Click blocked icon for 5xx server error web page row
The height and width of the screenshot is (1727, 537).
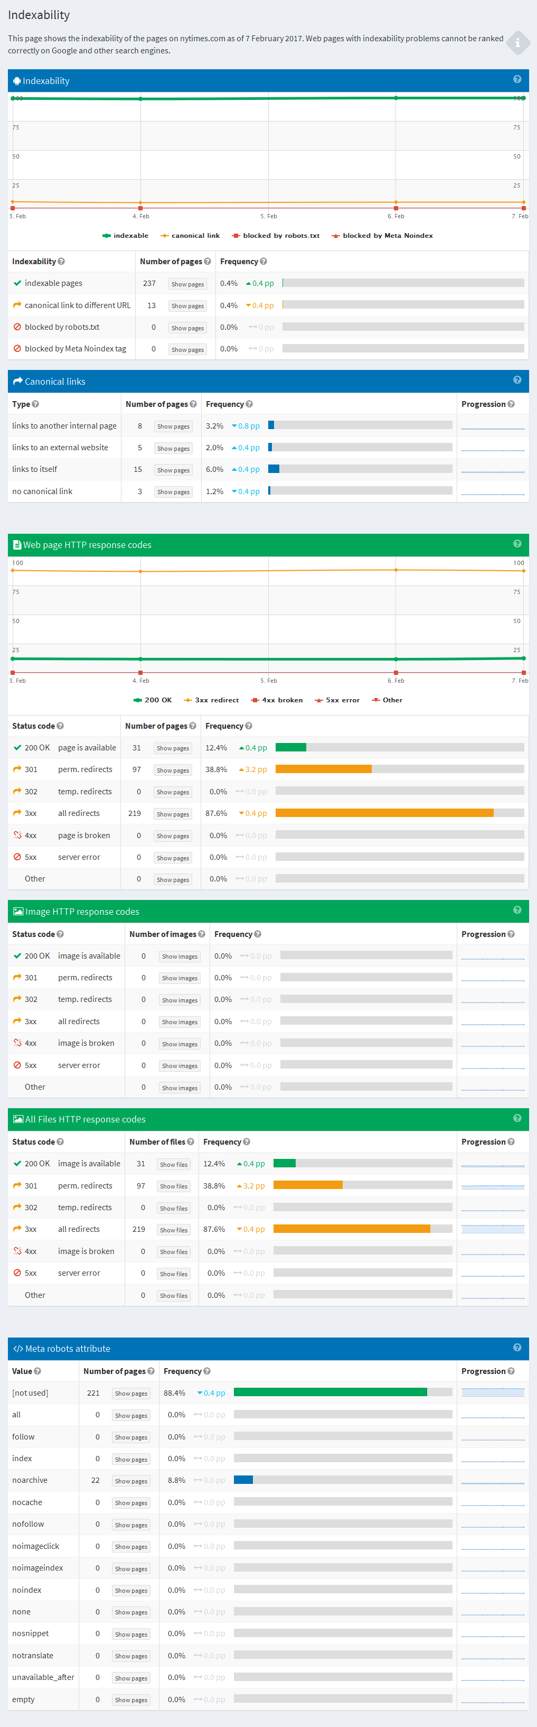coord(17,857)
